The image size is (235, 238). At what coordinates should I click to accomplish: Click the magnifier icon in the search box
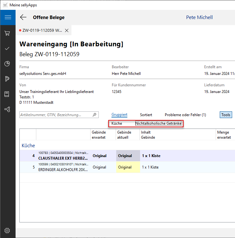(x=94, y=115)
